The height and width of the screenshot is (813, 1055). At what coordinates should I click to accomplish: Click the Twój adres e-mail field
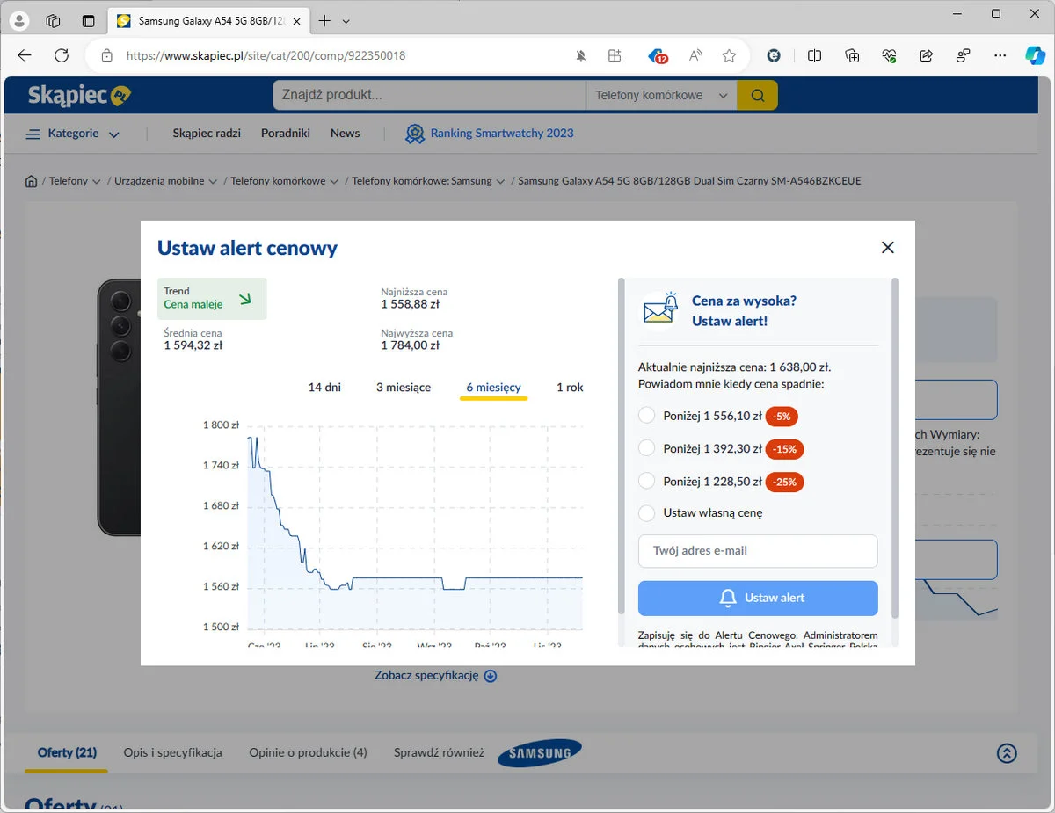coord(757,551)
